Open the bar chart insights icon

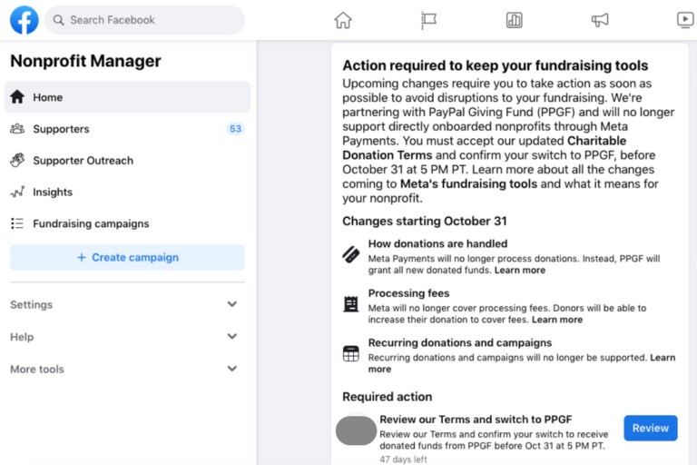pos(514,20)
